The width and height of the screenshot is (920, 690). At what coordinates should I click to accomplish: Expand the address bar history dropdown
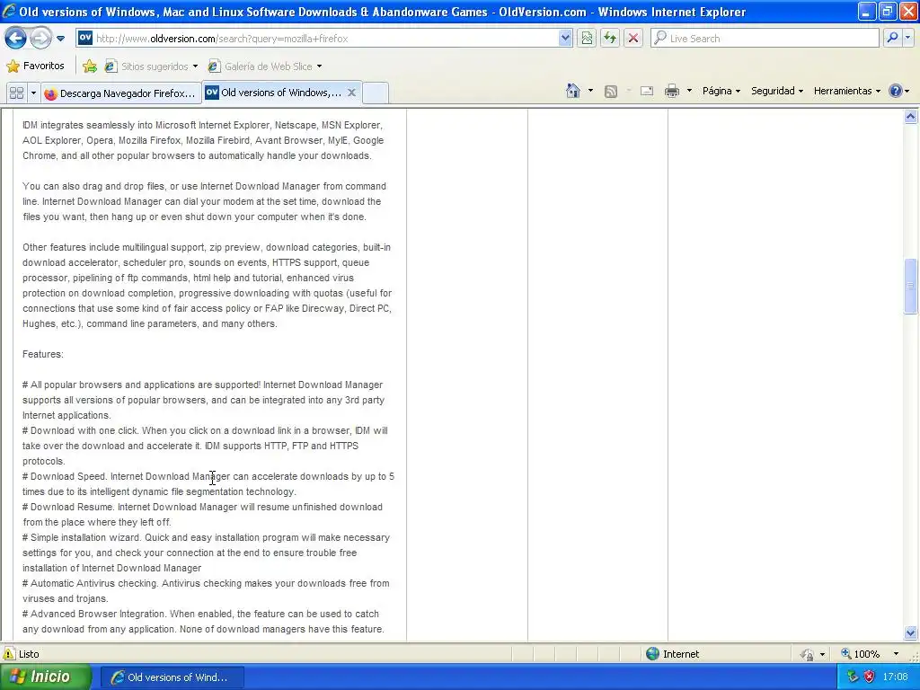(565, 39)
